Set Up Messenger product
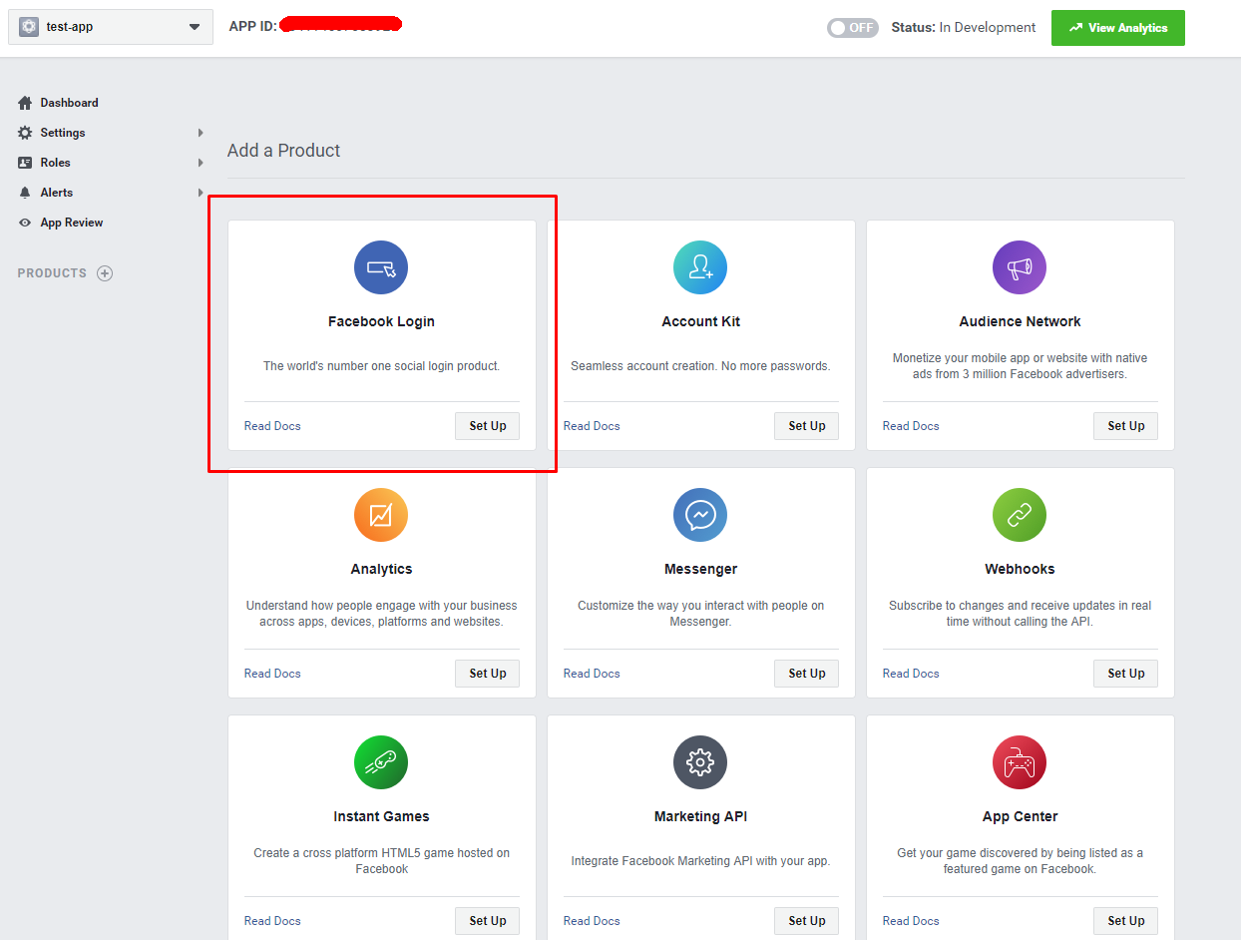The image size is (1241, 940). click(807, 674)
